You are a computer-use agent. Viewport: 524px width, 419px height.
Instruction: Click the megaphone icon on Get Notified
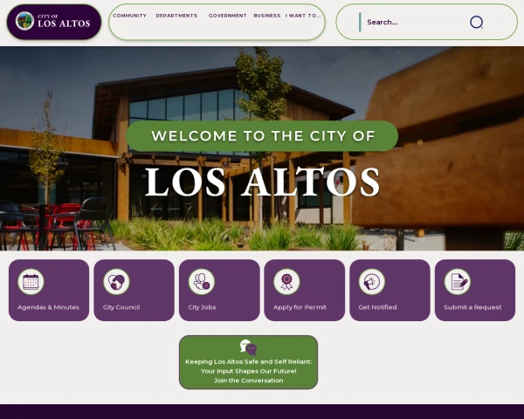(x=372, y=282)
